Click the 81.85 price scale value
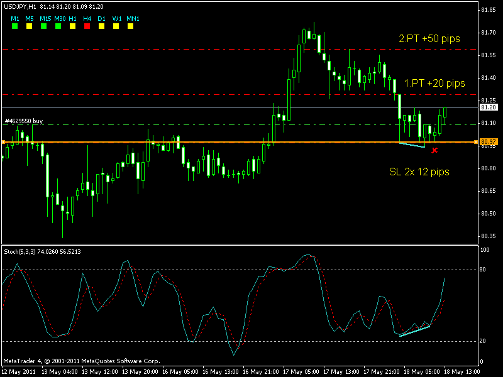The width and height of the screenshot is (503, 377). (x=489, y=10)
